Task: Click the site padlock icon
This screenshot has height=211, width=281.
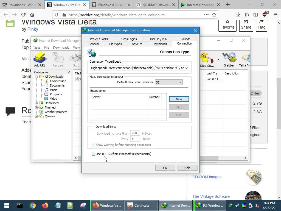Action: pyautogui.click(x=64, y=15)
